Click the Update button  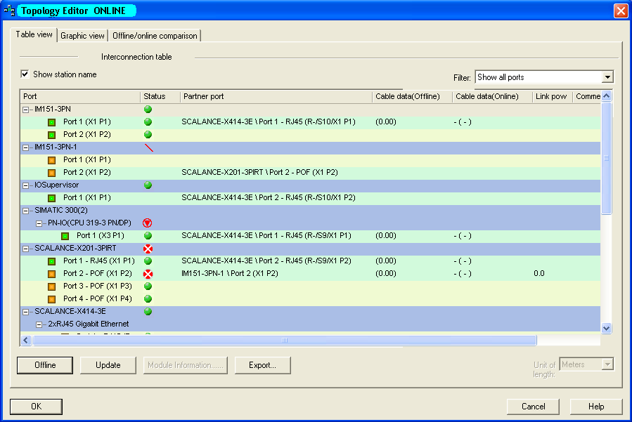(108, 365)
